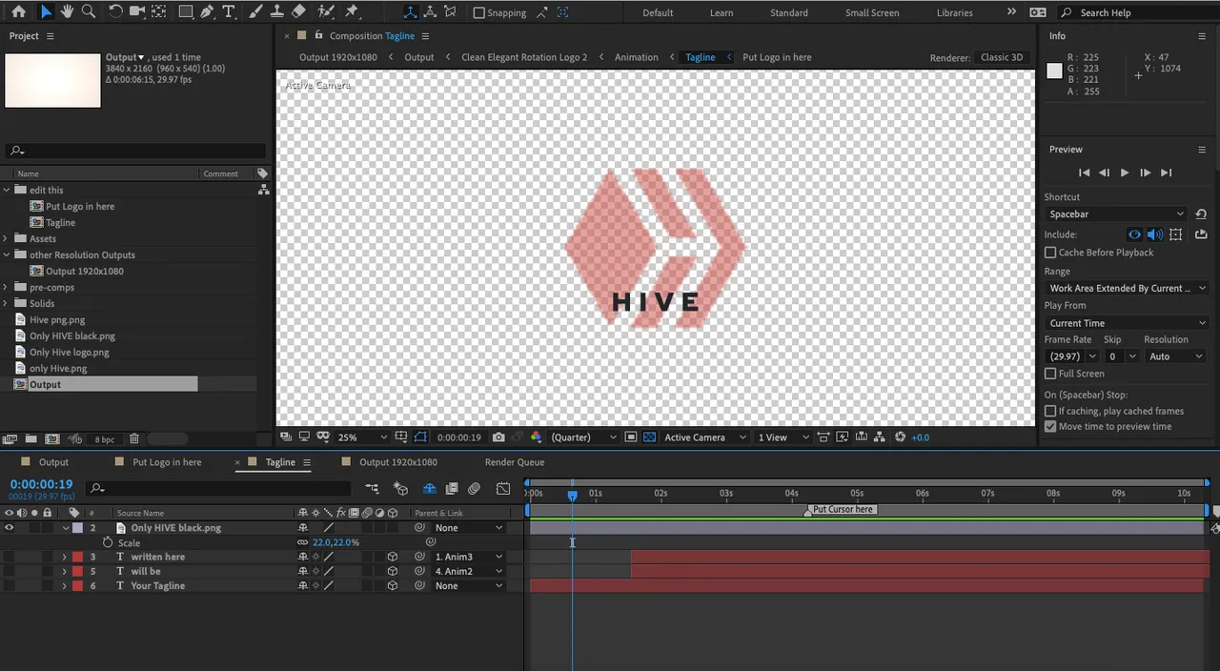This screenshot has width=1220, height=671.
Task: Toggle transparency grid button in viewer
Action: 650,437
